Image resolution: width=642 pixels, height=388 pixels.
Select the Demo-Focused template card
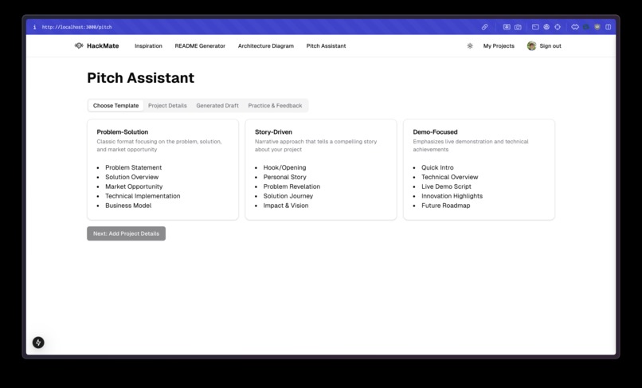479,170
